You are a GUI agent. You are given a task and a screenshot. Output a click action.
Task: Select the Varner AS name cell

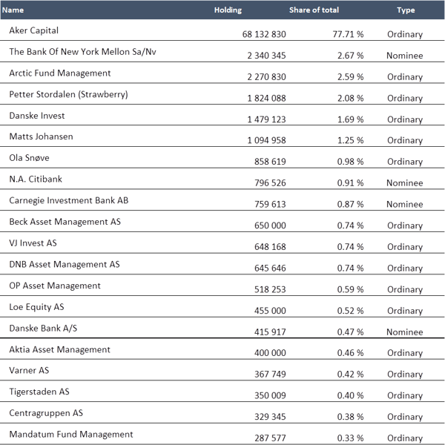tap(29, 370)
